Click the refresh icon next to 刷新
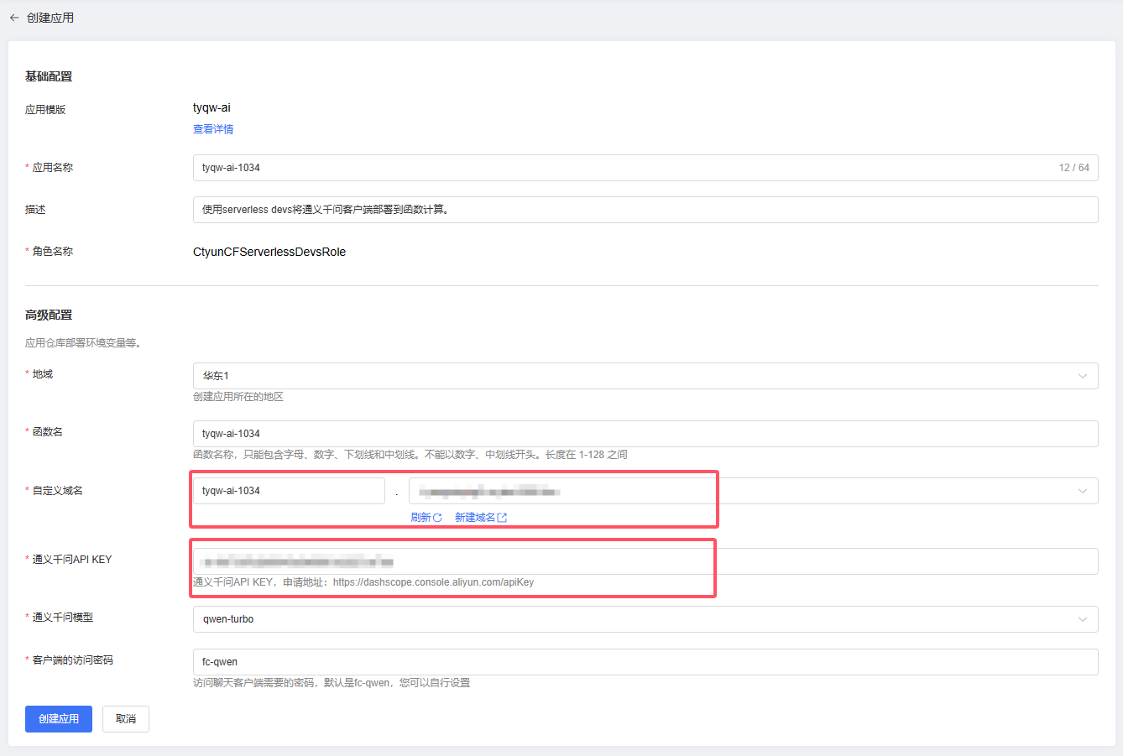 click(x=437, y=518)
